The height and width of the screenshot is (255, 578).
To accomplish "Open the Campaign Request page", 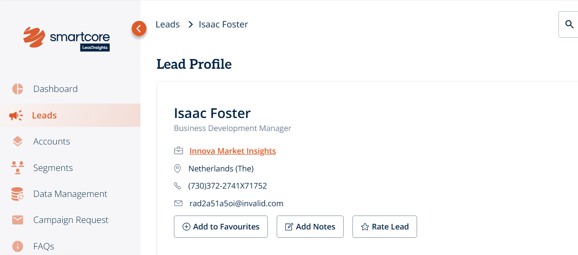I will click(x=71, y=220).
